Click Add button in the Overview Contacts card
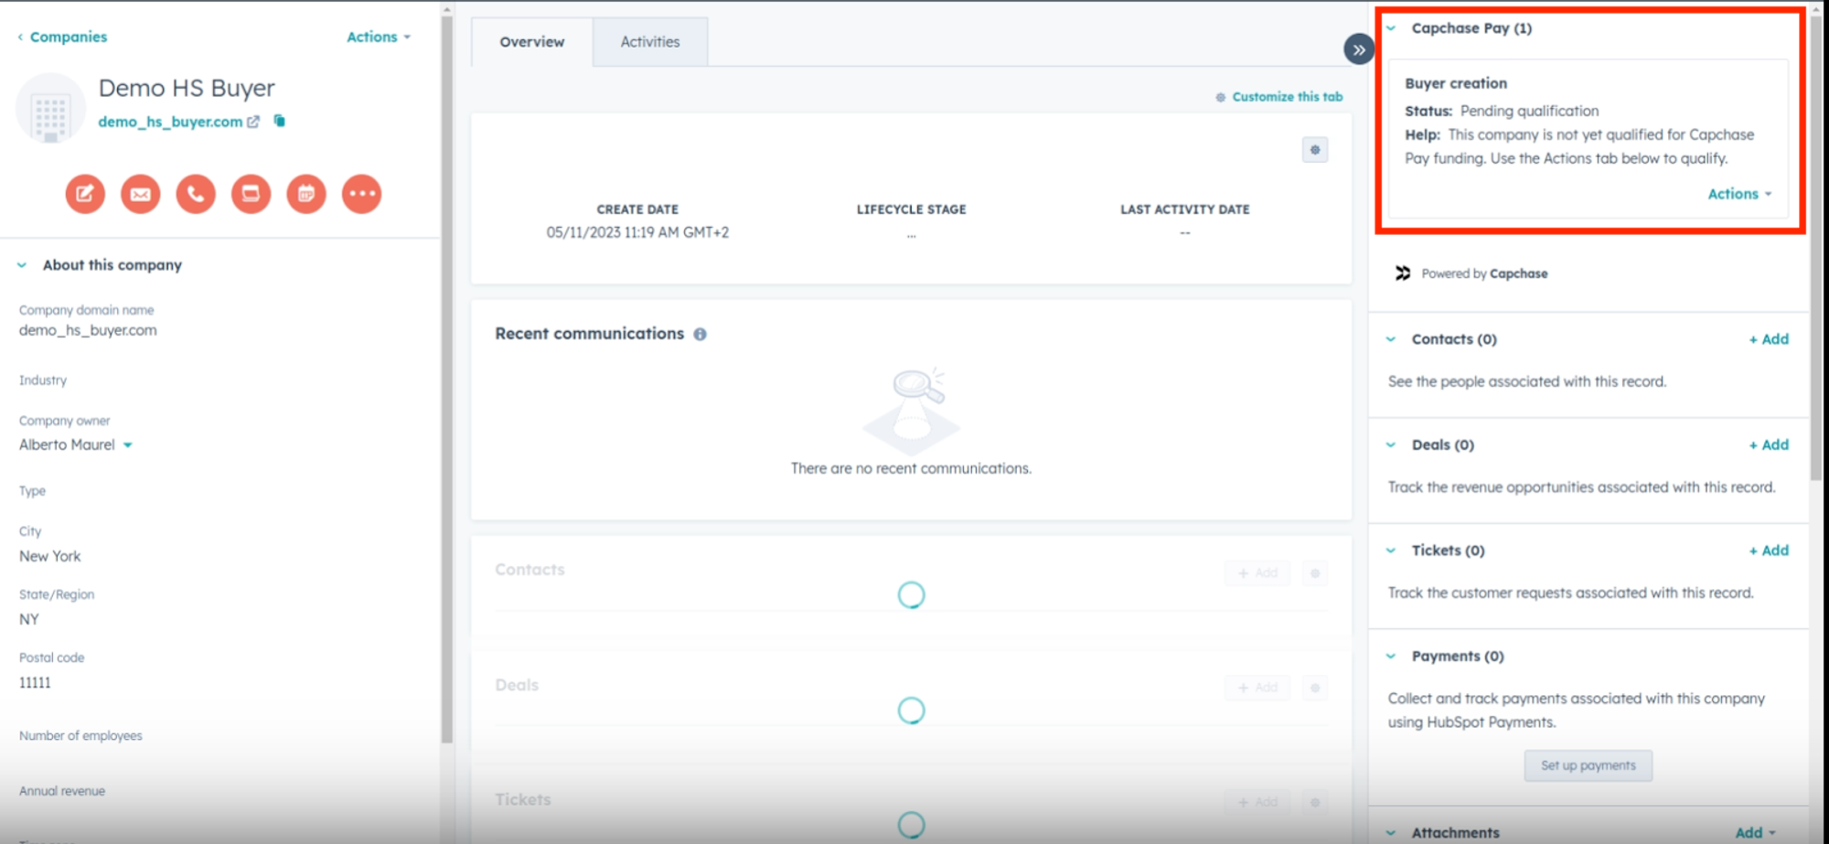The image size is (1829, 844). click(1257, 573)
